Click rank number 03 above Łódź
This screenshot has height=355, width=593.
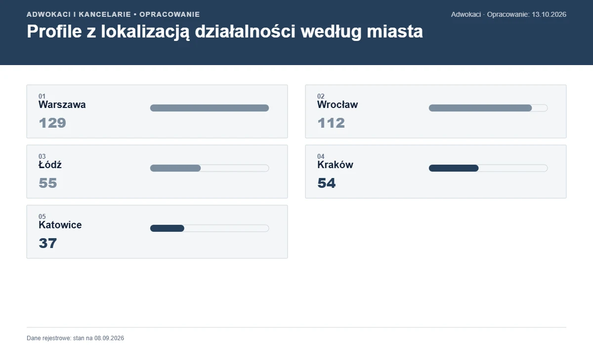tap(42, 156)
